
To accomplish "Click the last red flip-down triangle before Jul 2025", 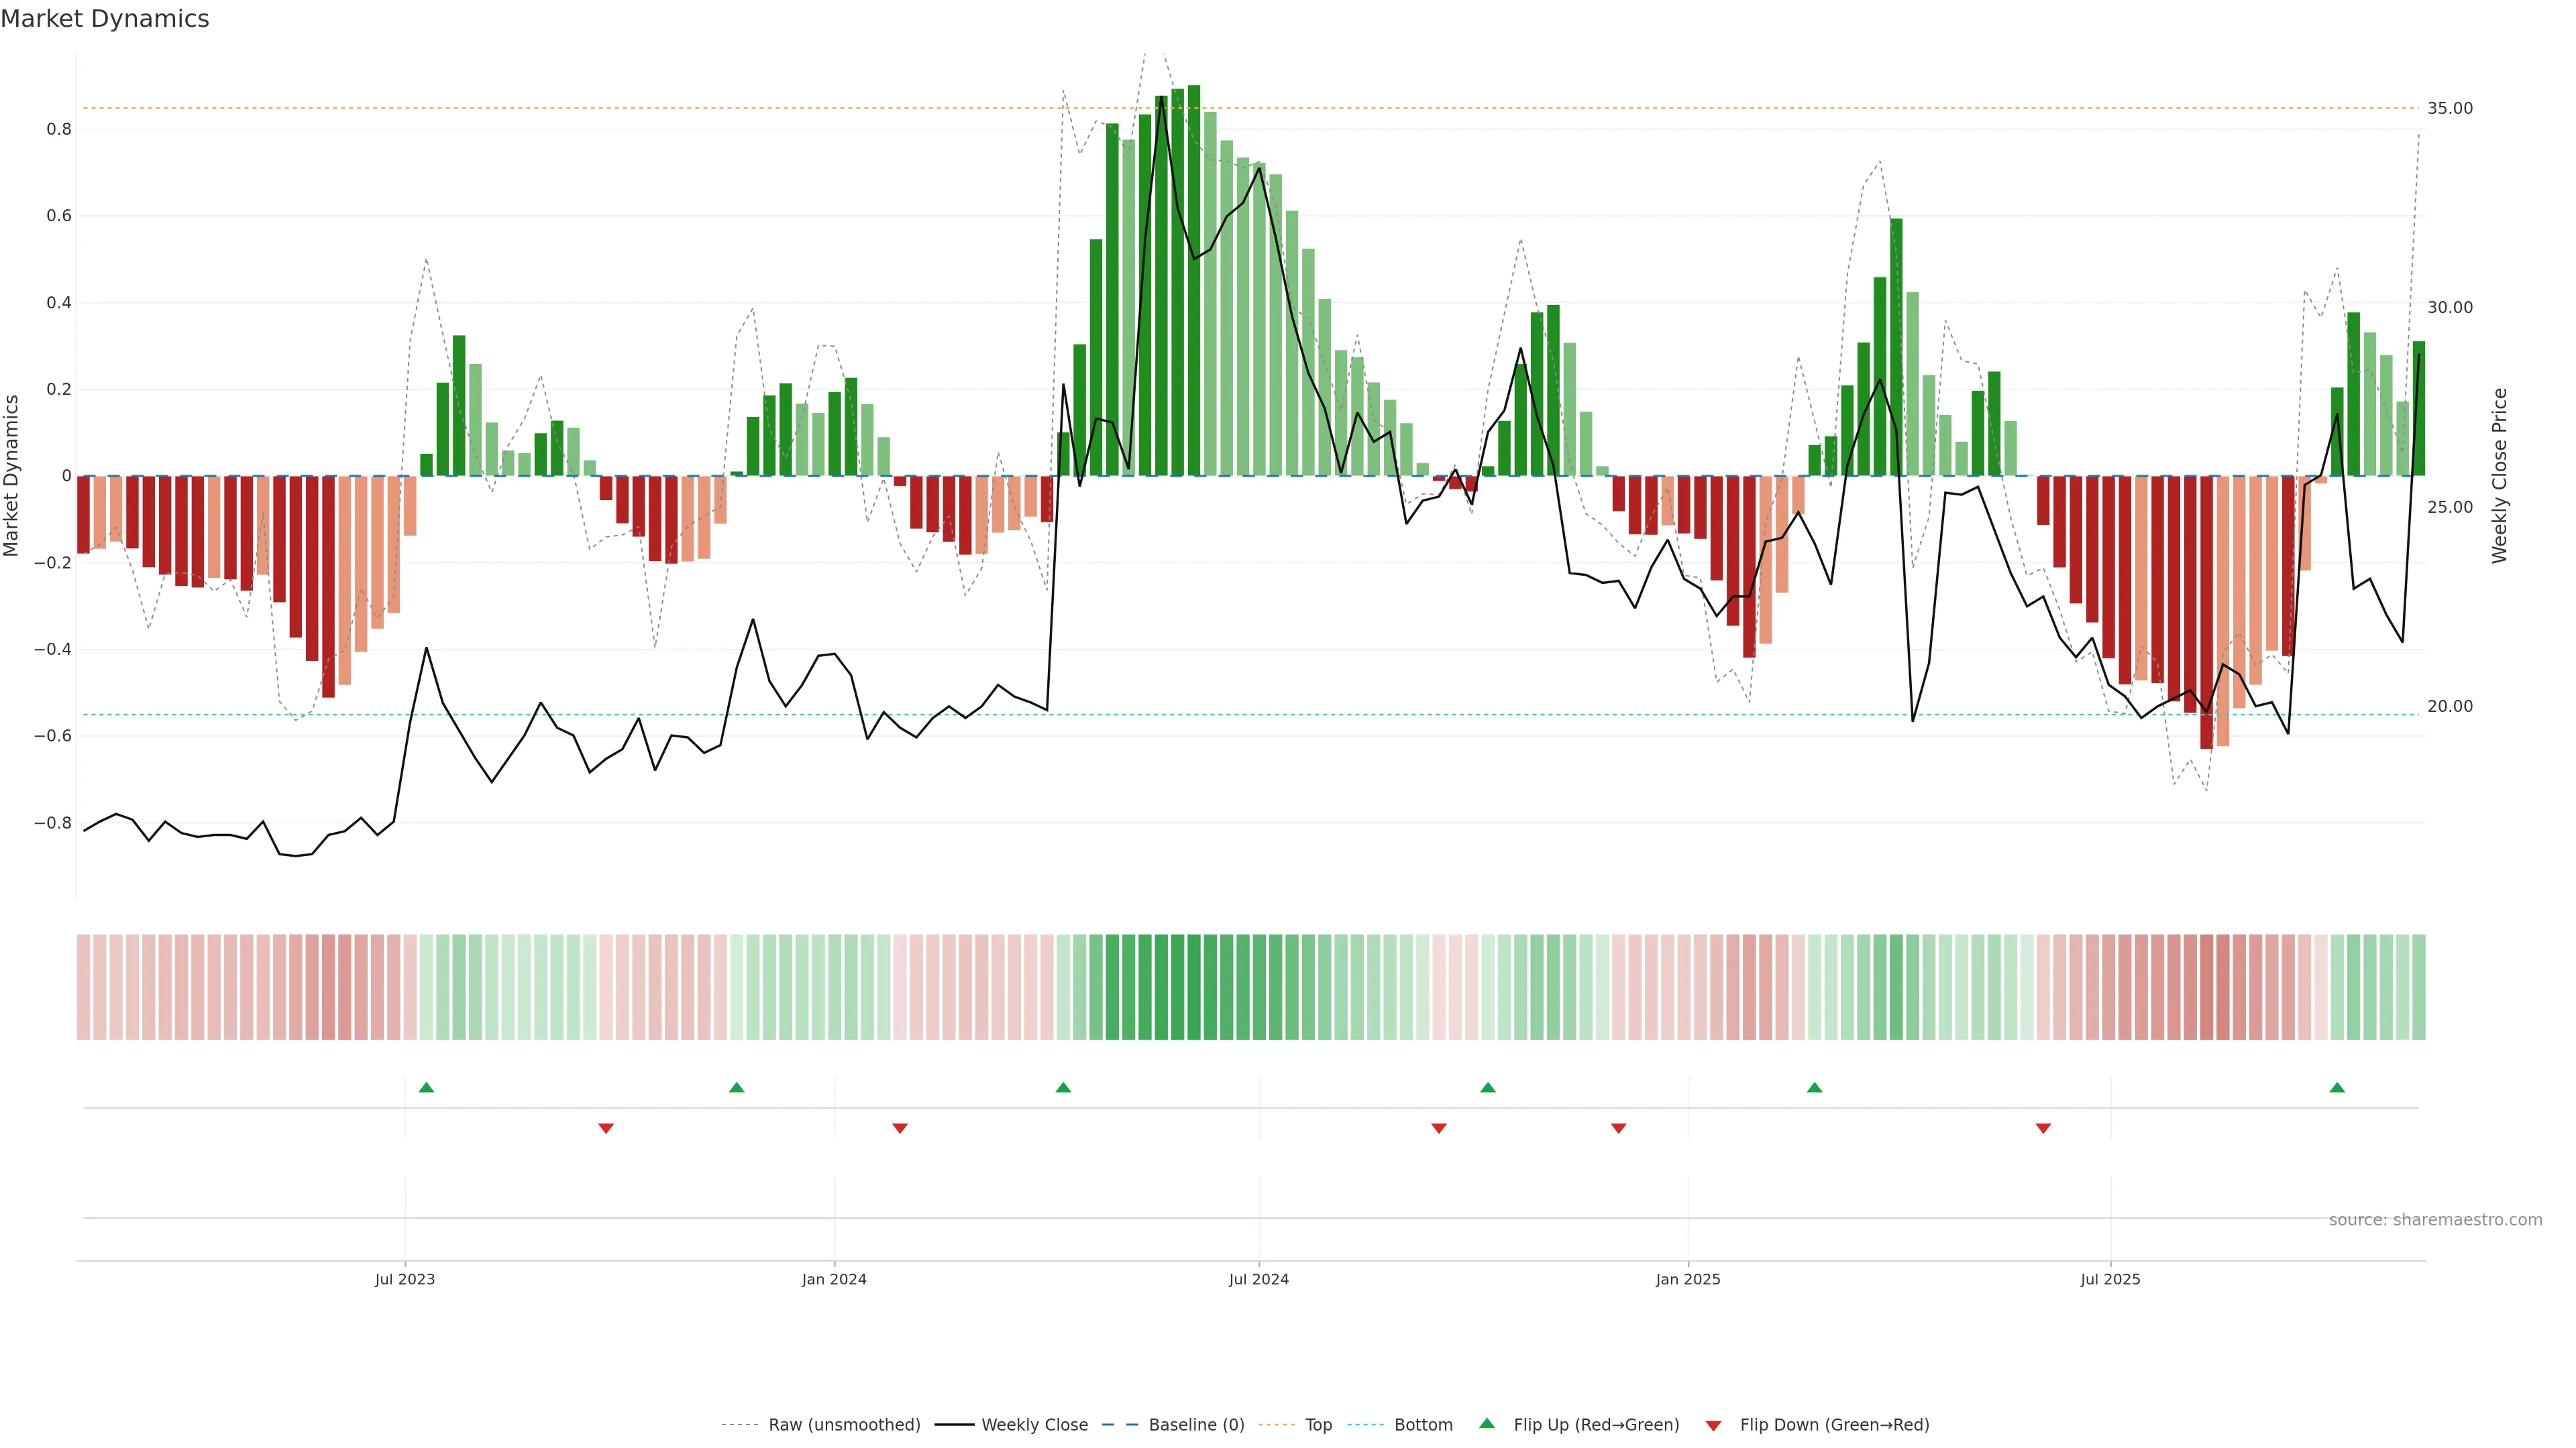I will 2043,1128.
